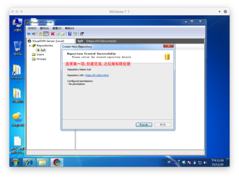Image resolution: width=239 pixels, height=178 pixels.
Task: Click the language bar input indicator in tray
Action: click(x=169, y=162)
